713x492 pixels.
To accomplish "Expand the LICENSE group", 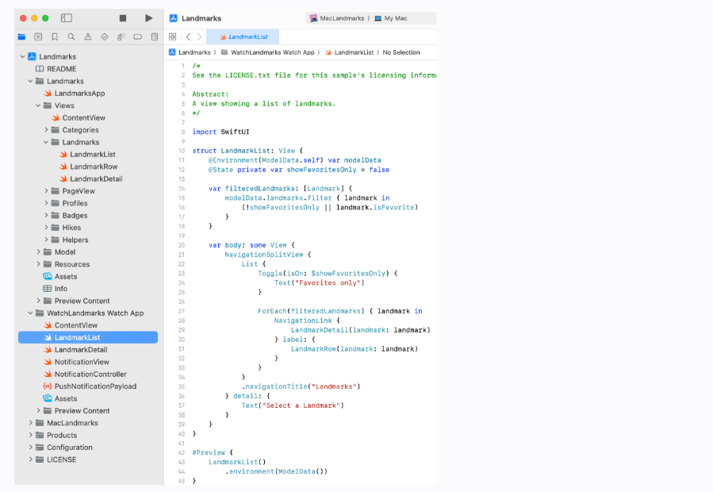I will click(30, 459).
